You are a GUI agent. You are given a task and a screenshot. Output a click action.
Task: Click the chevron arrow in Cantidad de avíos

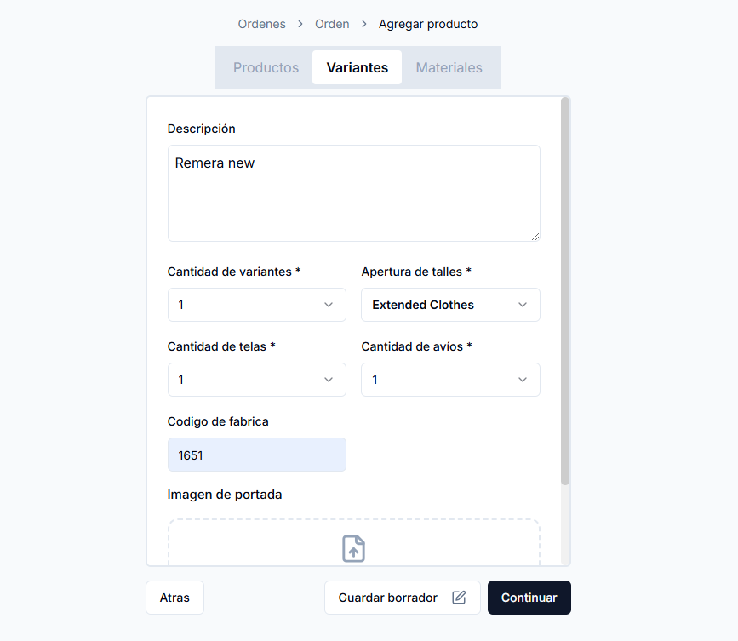pyautogui.click(x=523, y=380)
